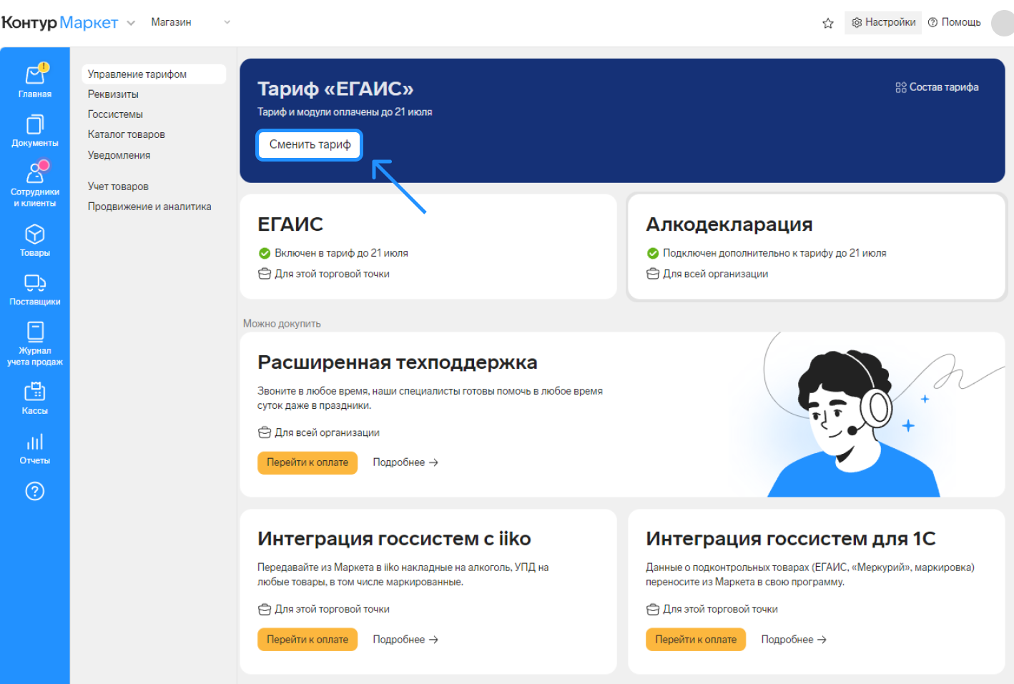Open the Кассы sidebar section

point(35,399)
